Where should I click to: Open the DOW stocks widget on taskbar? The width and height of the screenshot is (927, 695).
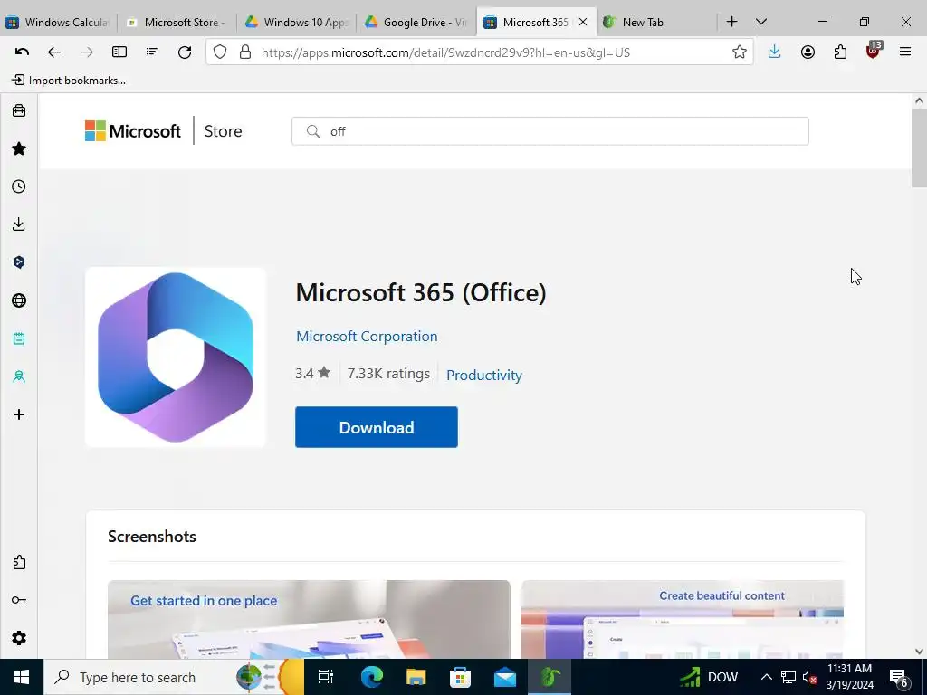tap(709, 677)
